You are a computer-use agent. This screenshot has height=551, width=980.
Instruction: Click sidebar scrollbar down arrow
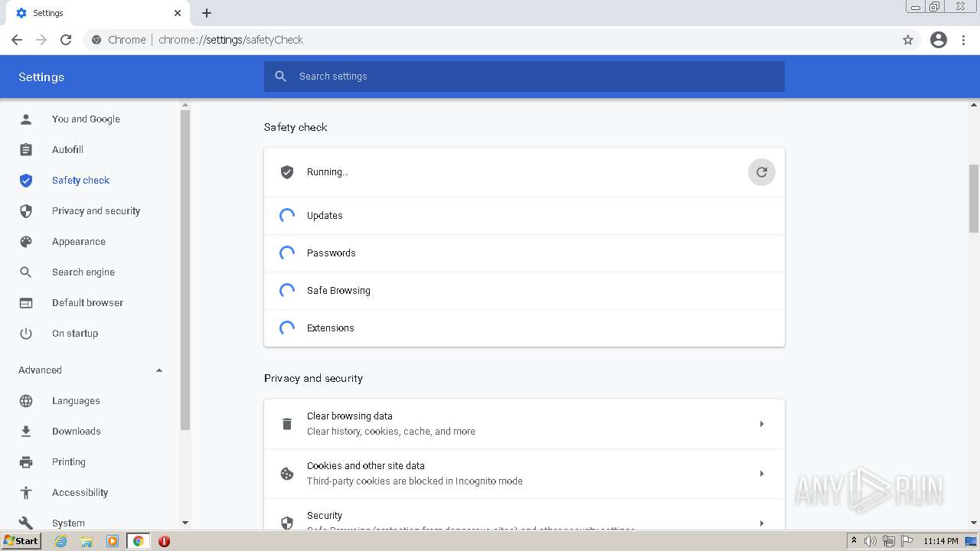pos(185,523)
